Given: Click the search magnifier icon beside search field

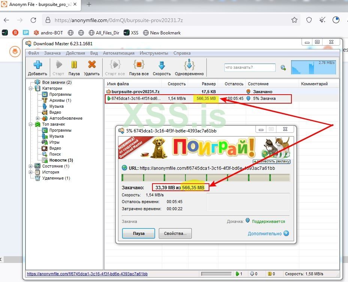Looking at the screenshot, I should pos(283,68).
